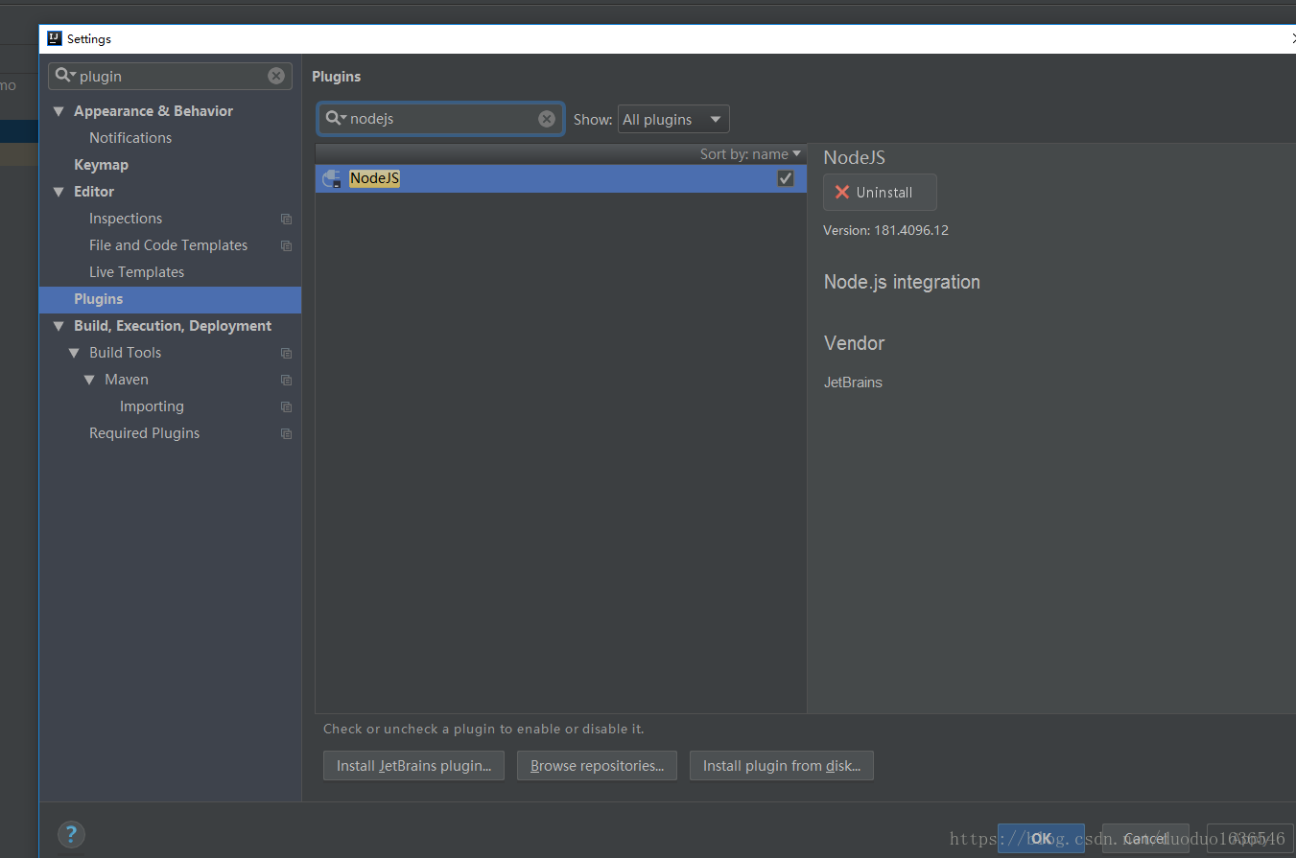Click project-level icon next to File and Code Templates

click(286, 246)
